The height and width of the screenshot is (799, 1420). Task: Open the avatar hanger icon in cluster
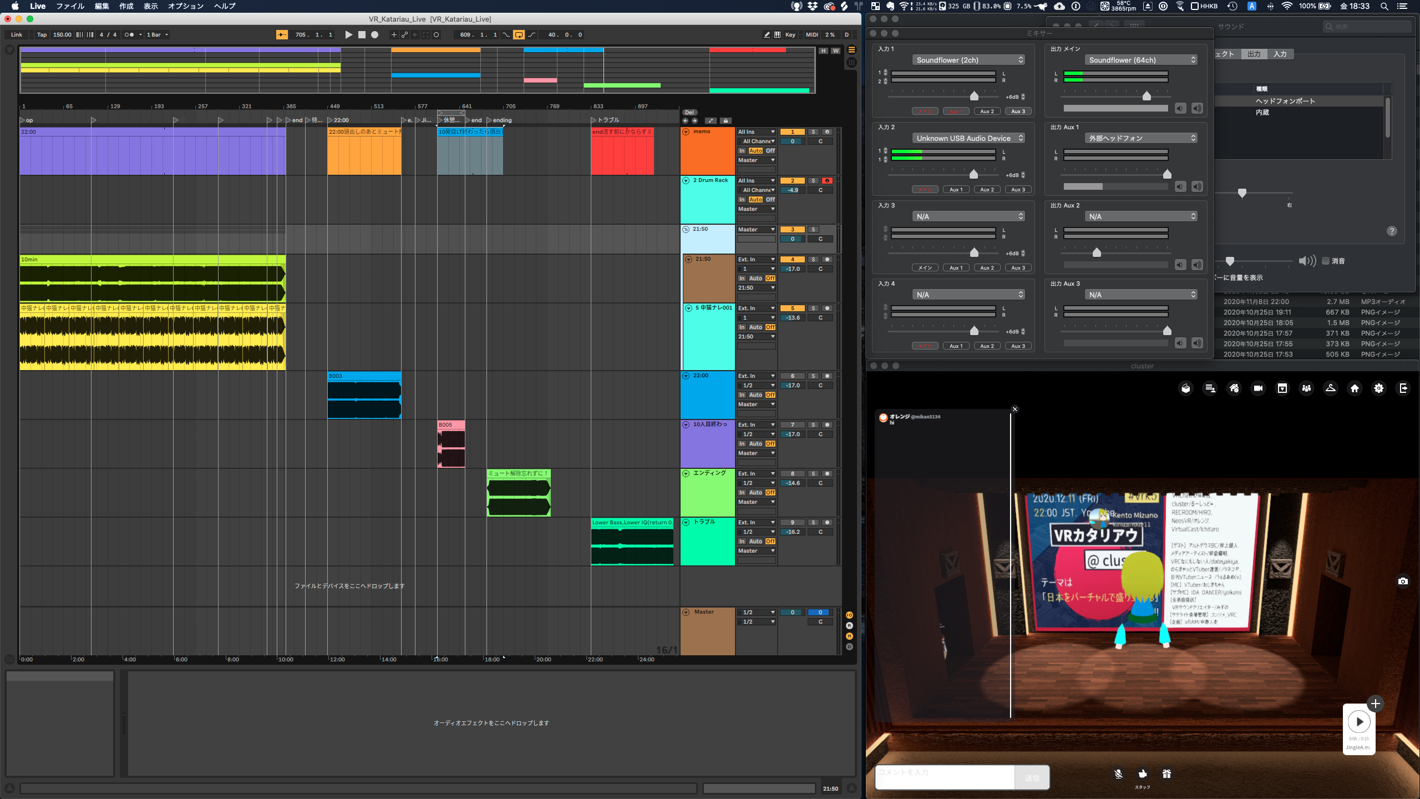[x=1330, y=388]
